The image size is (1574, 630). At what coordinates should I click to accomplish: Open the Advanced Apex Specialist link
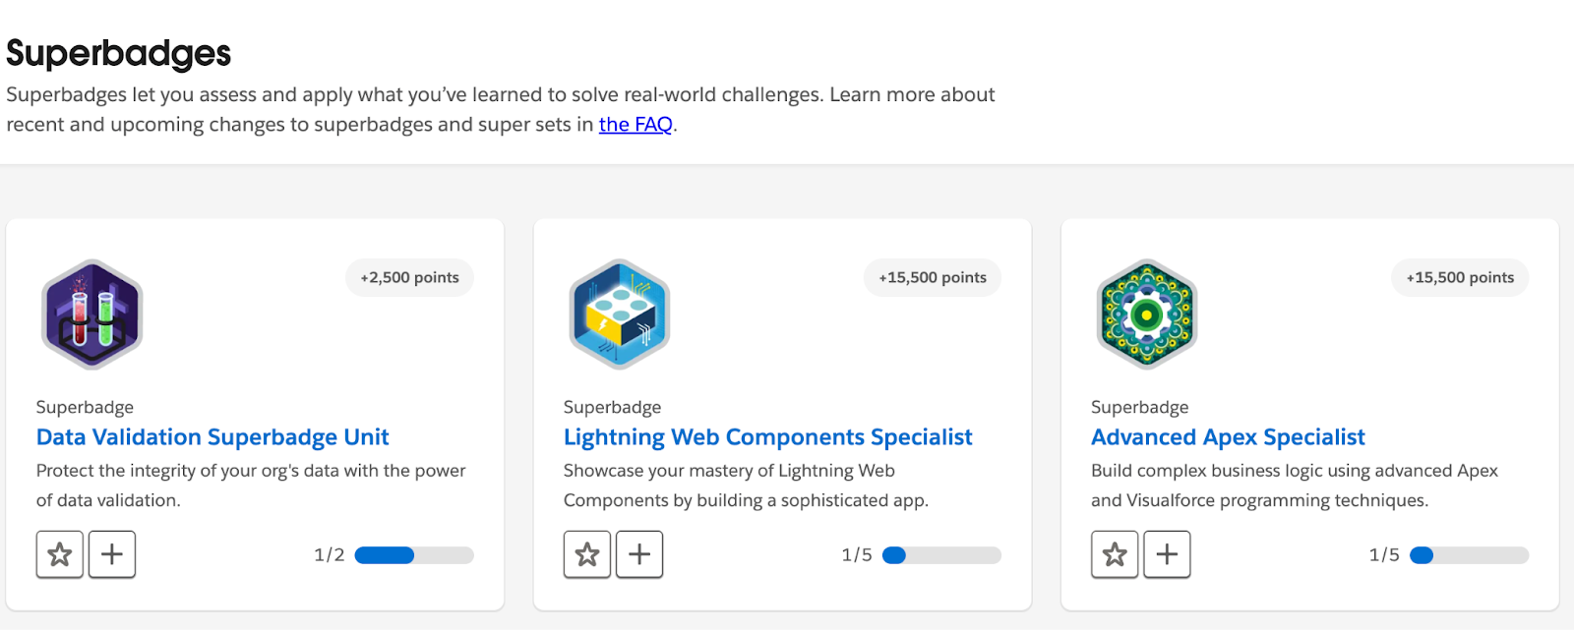pos(1227,436)
